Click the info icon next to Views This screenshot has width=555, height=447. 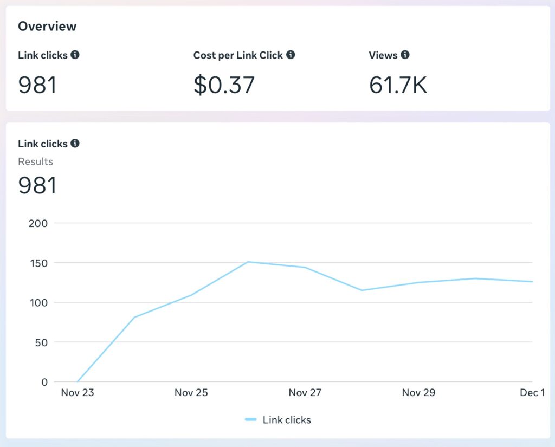pos(405,55)
